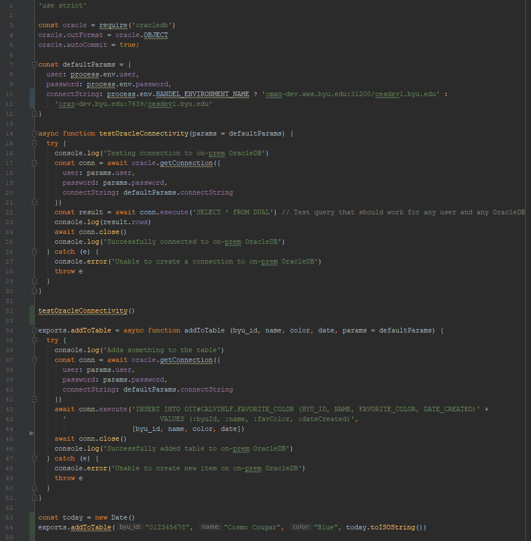Fold the try block on line 15
This screenshot has height=541, width=531.
pos(34,143)
